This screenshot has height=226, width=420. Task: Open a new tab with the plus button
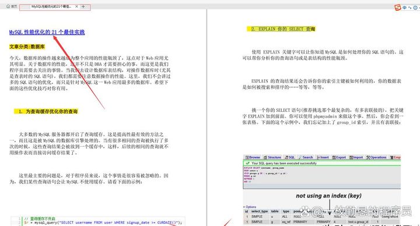(x=83, y=6)
